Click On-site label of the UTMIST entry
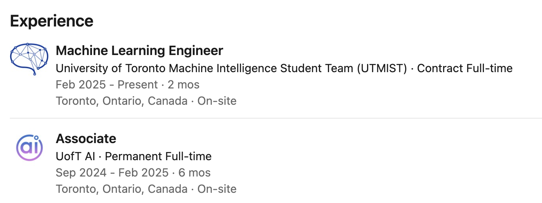This screenshot has height=203, width=542. pyautogui.click(x=217, y=101)
